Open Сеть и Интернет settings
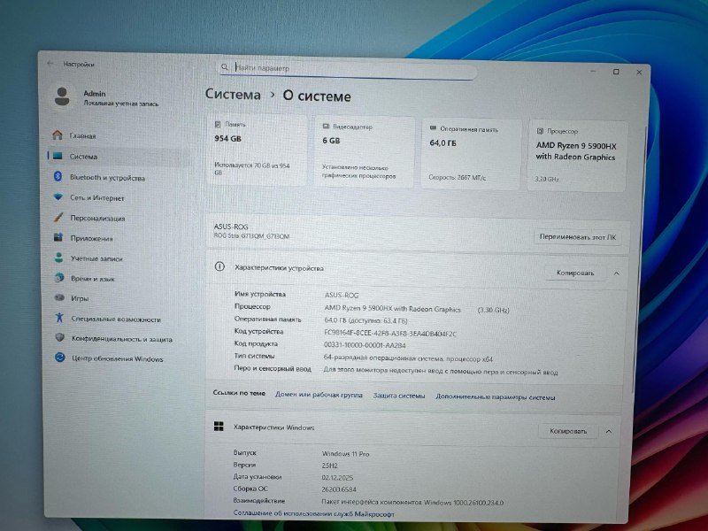This screenshot has width=708, height=531. 97,198
